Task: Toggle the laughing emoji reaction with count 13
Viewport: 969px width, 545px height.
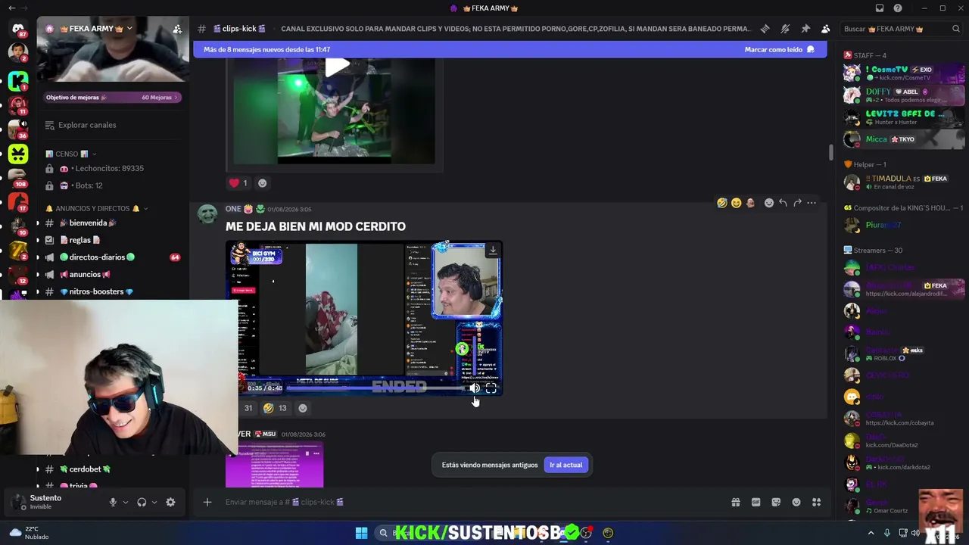Action: click(274, 408)
